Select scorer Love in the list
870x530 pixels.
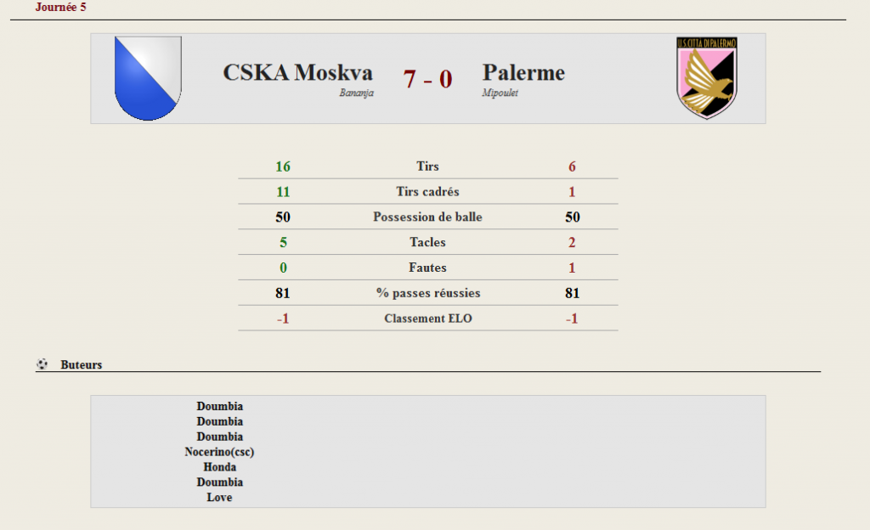[220, 497]
